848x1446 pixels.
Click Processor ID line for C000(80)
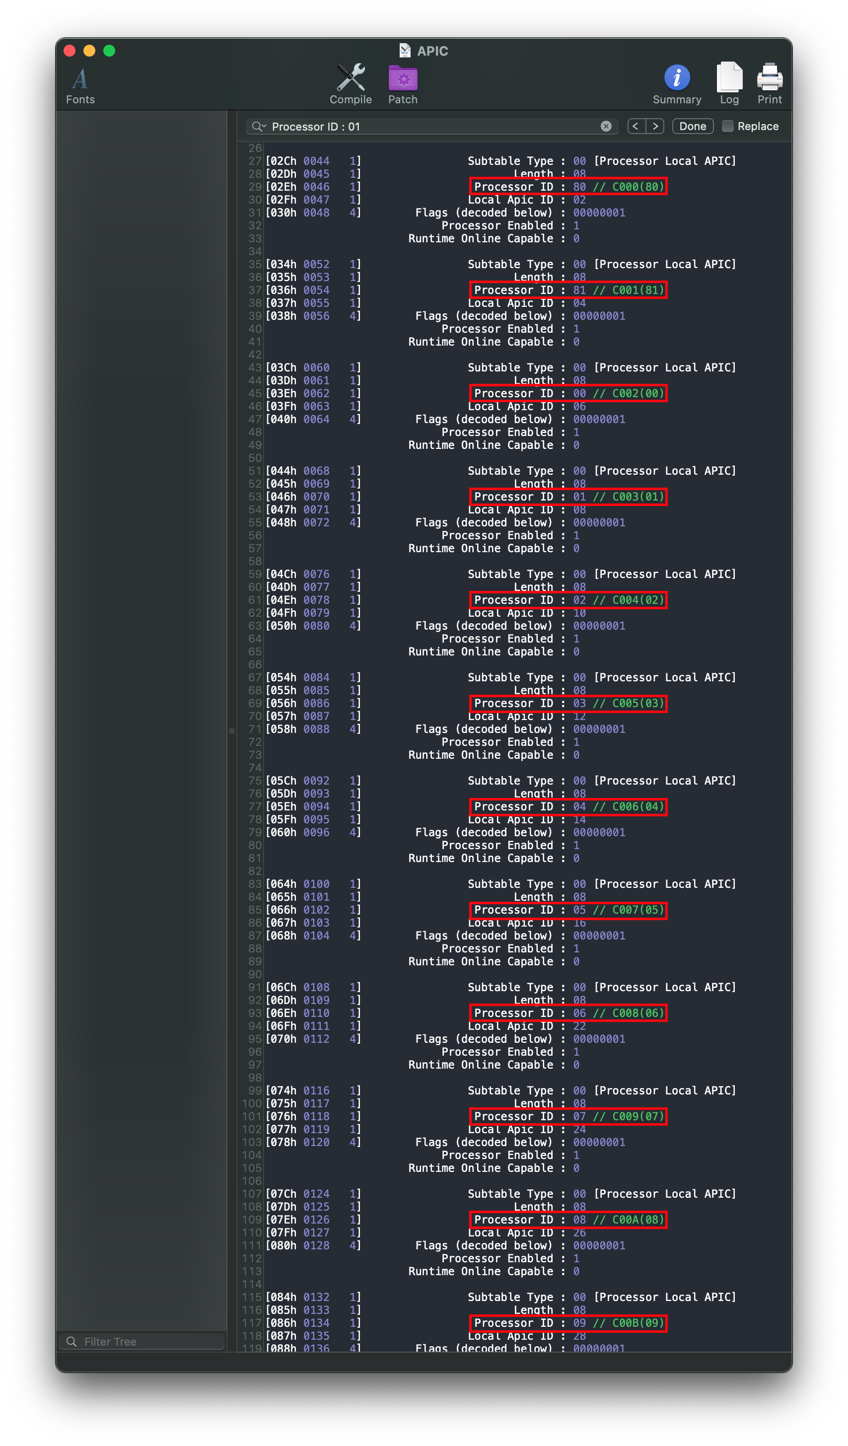click(568, 187)
